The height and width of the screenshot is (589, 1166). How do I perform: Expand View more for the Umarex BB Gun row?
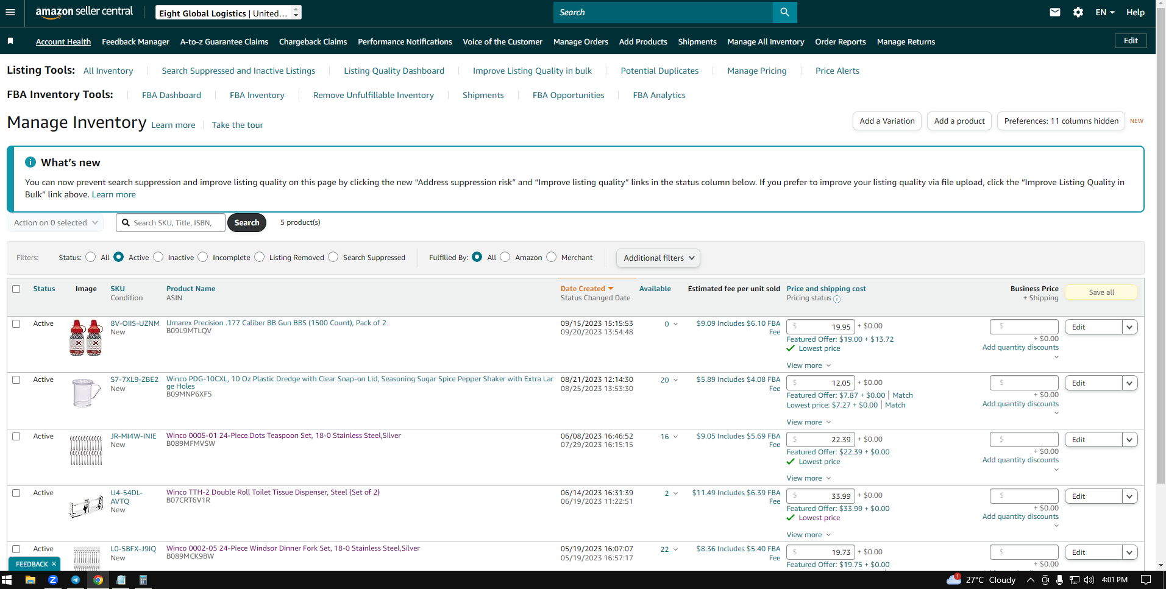[808, 365]
